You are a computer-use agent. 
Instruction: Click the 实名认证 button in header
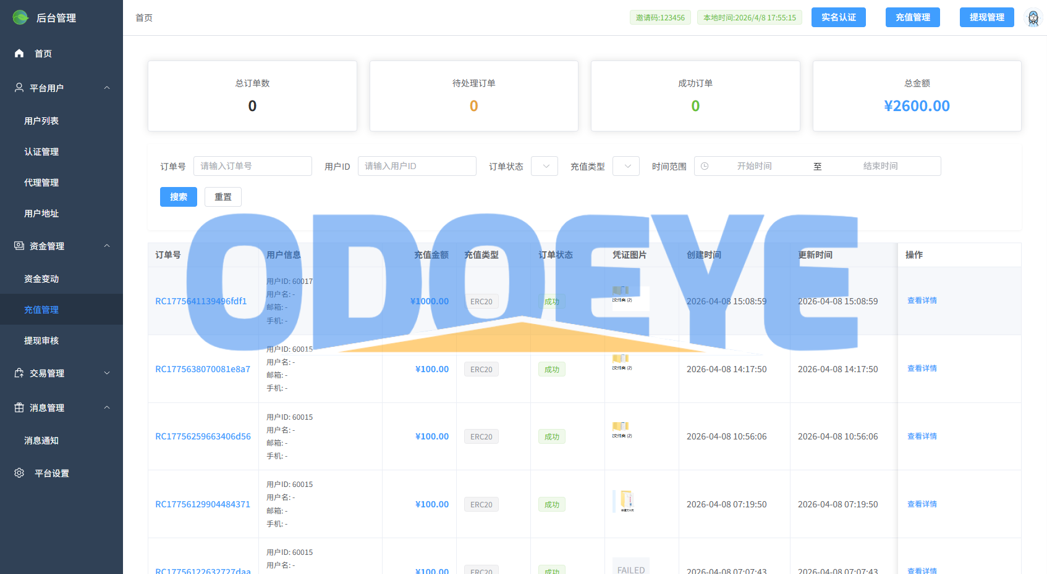839,17
